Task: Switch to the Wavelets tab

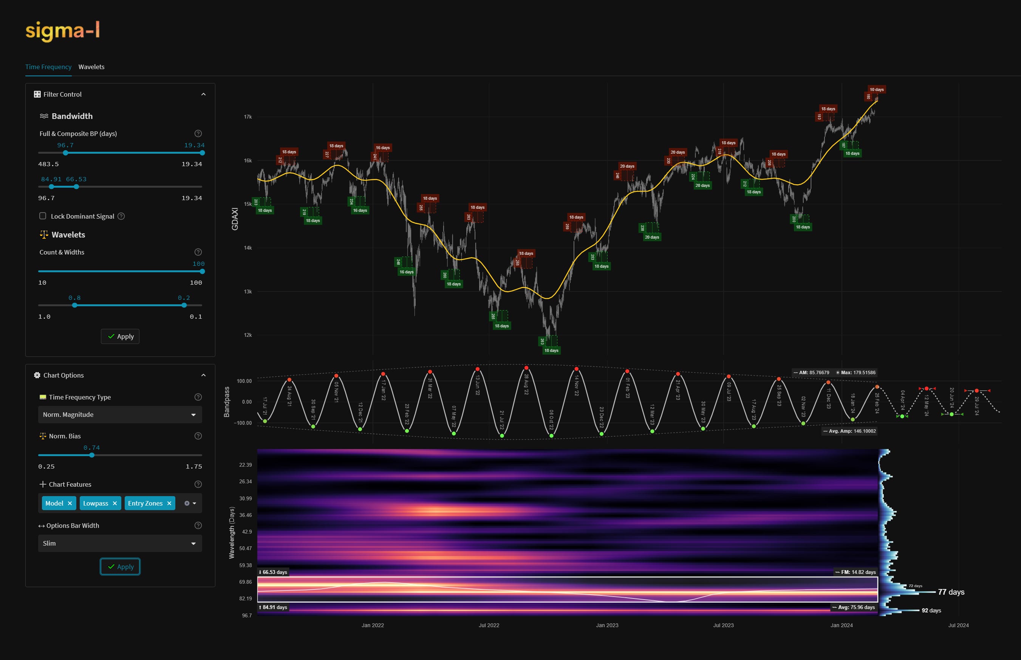Action: click(x=91, y=67)
